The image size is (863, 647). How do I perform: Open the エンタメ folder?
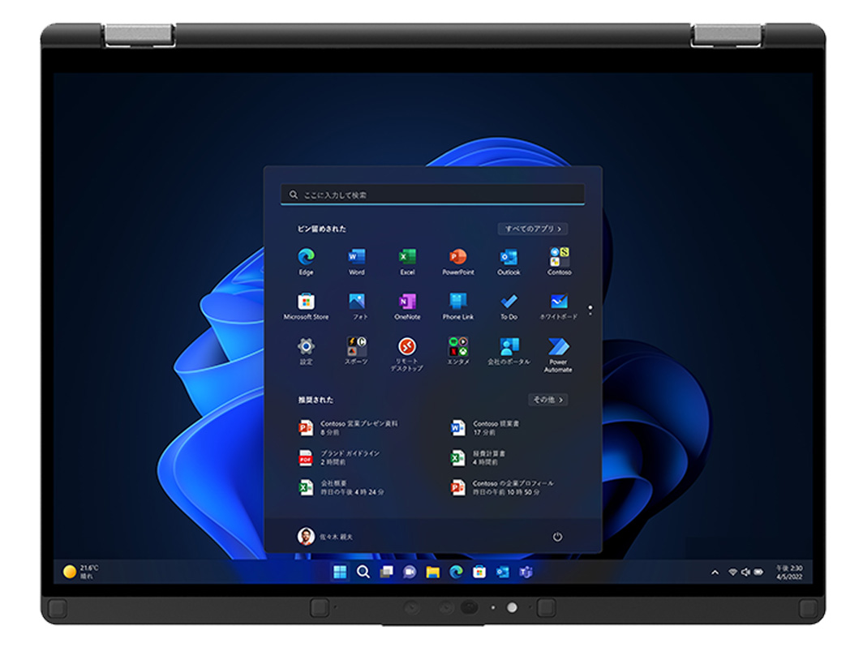[x=458, y=351]
